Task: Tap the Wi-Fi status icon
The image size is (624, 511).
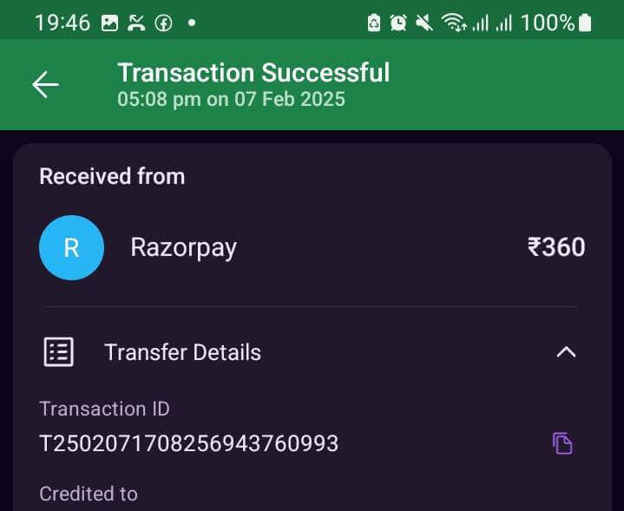Action: pyautogui.click(x=454, y=23)
